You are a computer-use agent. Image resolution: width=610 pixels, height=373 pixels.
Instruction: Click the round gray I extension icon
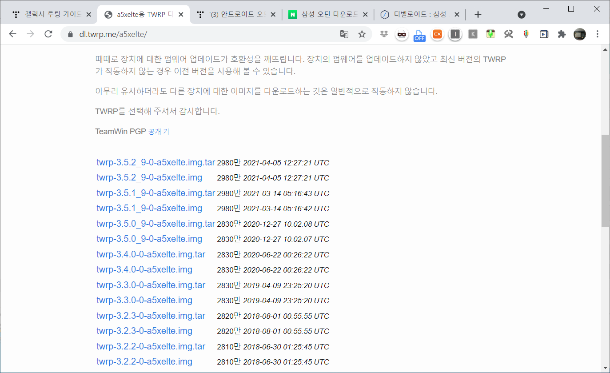tap(455, 34)
